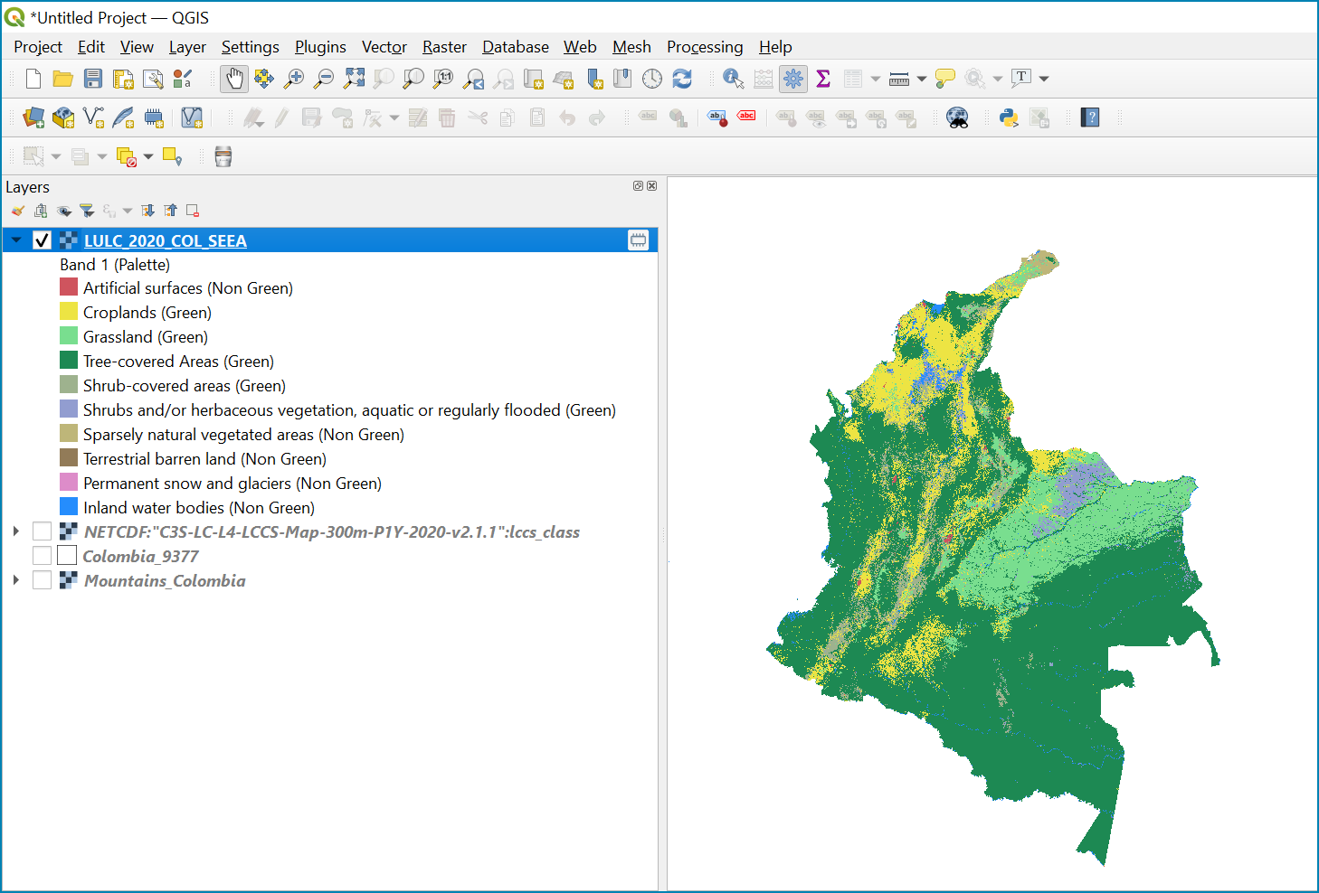Close the Layers panel
This screenshot has height=893, width=1319.
[652, 186]
